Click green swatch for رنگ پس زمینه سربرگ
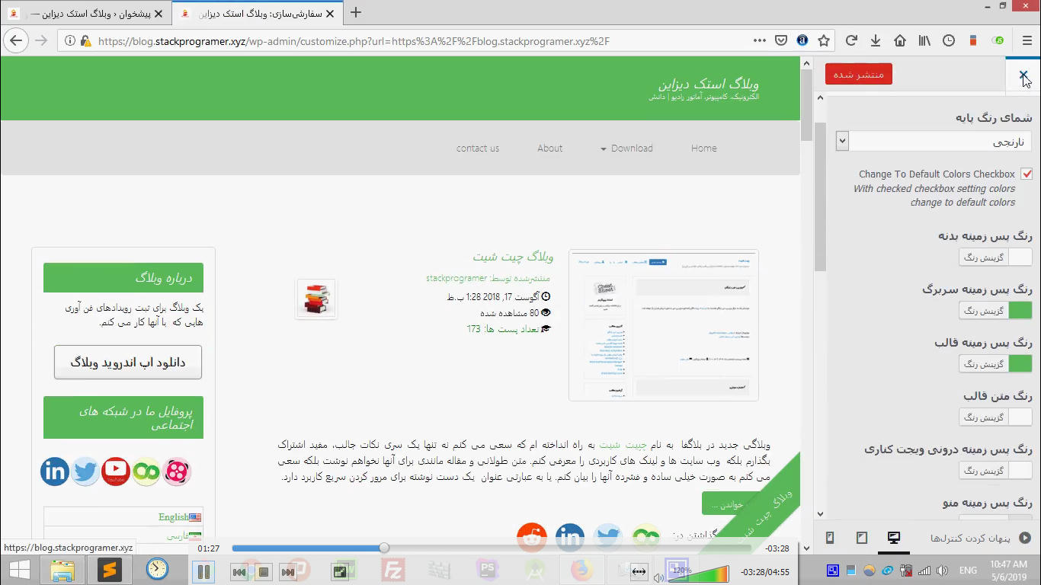 (x=1020, y=311)
